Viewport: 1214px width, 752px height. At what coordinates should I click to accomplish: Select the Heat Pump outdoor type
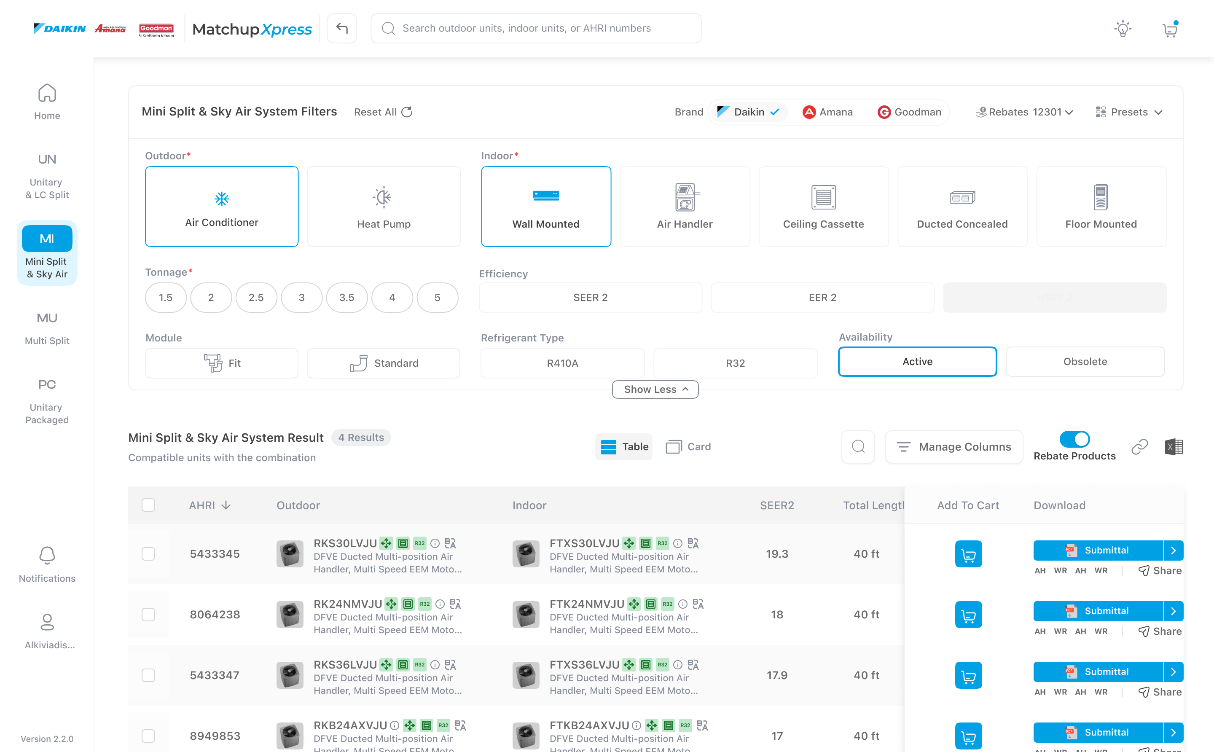click(x=384, y=207)
